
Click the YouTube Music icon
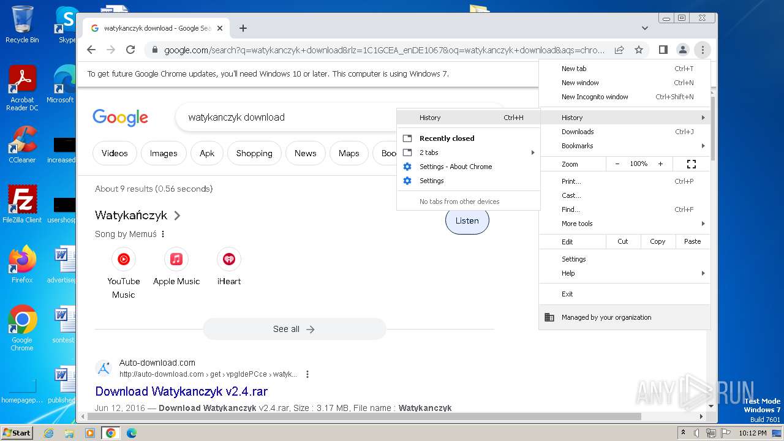124,259
